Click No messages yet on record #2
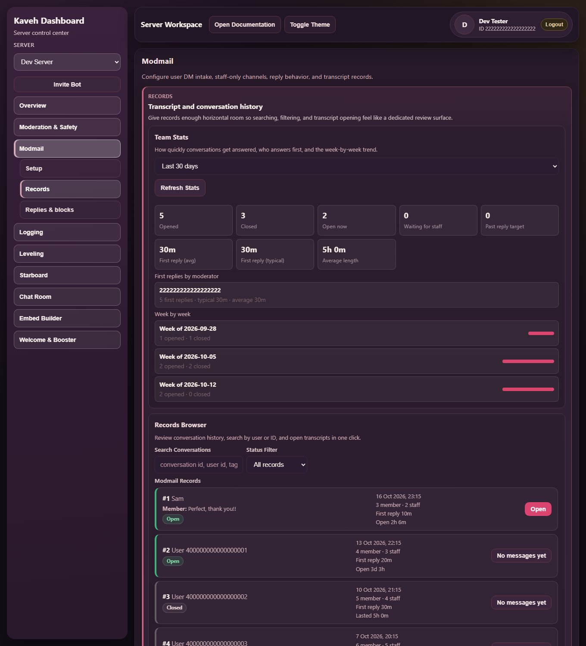Image resolution: width=586 pixels, height=646 pixels. coord(521,556)
